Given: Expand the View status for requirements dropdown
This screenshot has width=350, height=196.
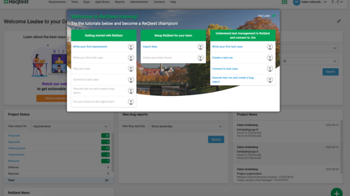Looking at the screenshot, I should (70, 126).
